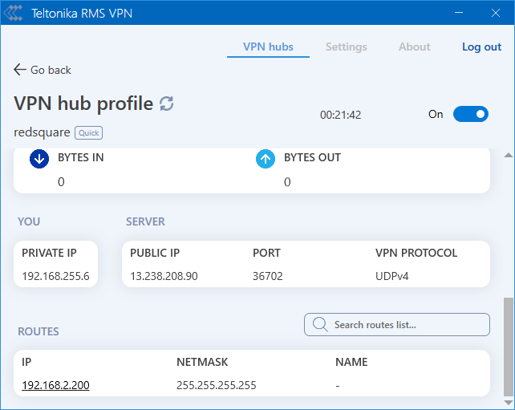Click the connection timer 00:21:42
The height and width of the screenshot is (410, 515).
(341, 115)
